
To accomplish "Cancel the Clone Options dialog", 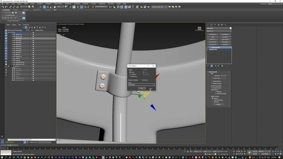I will (x=150, y=88).
